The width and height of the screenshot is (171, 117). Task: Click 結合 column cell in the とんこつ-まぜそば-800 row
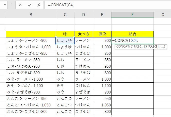click(x=133, y=112)
